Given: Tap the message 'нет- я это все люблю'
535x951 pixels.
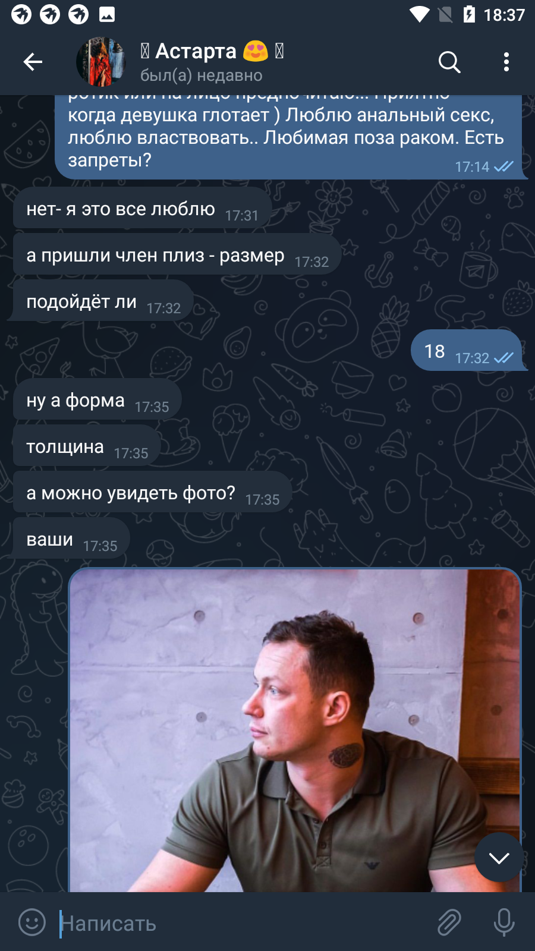Looking at the screenshot, I should 143,209.
